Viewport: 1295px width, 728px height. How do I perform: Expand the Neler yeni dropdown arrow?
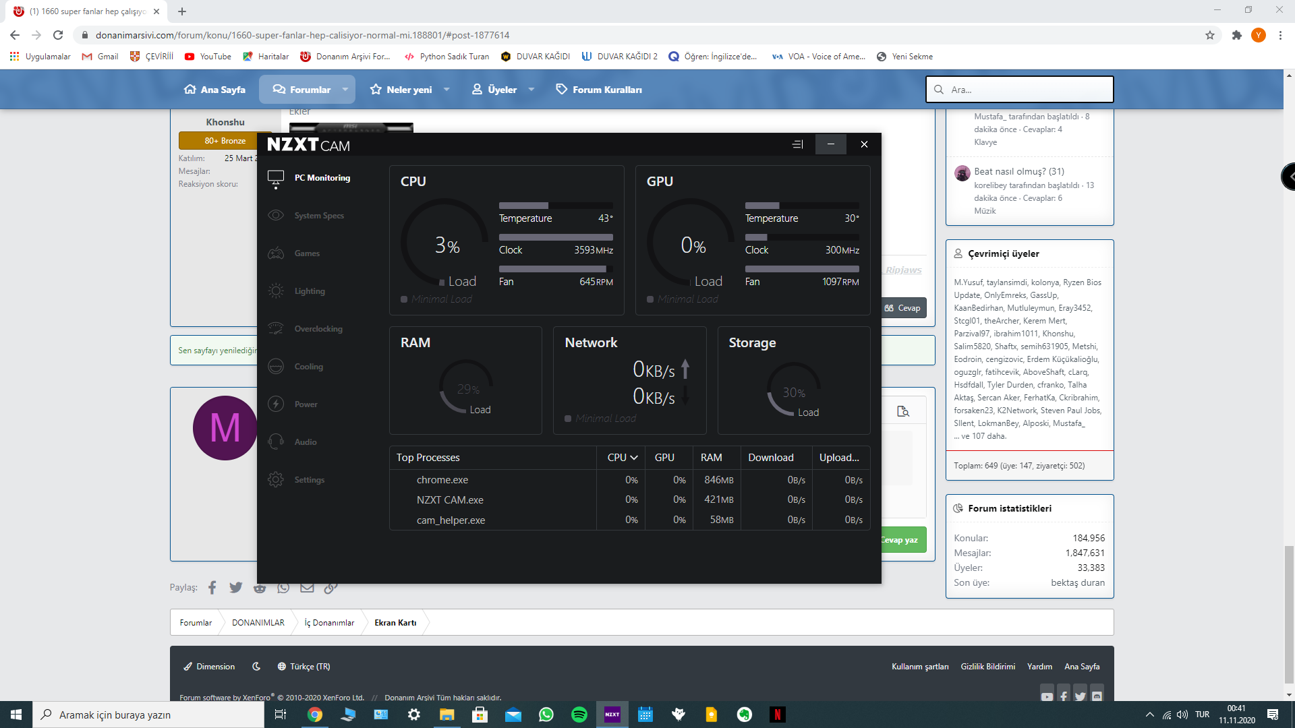click(x=447, y=90)
